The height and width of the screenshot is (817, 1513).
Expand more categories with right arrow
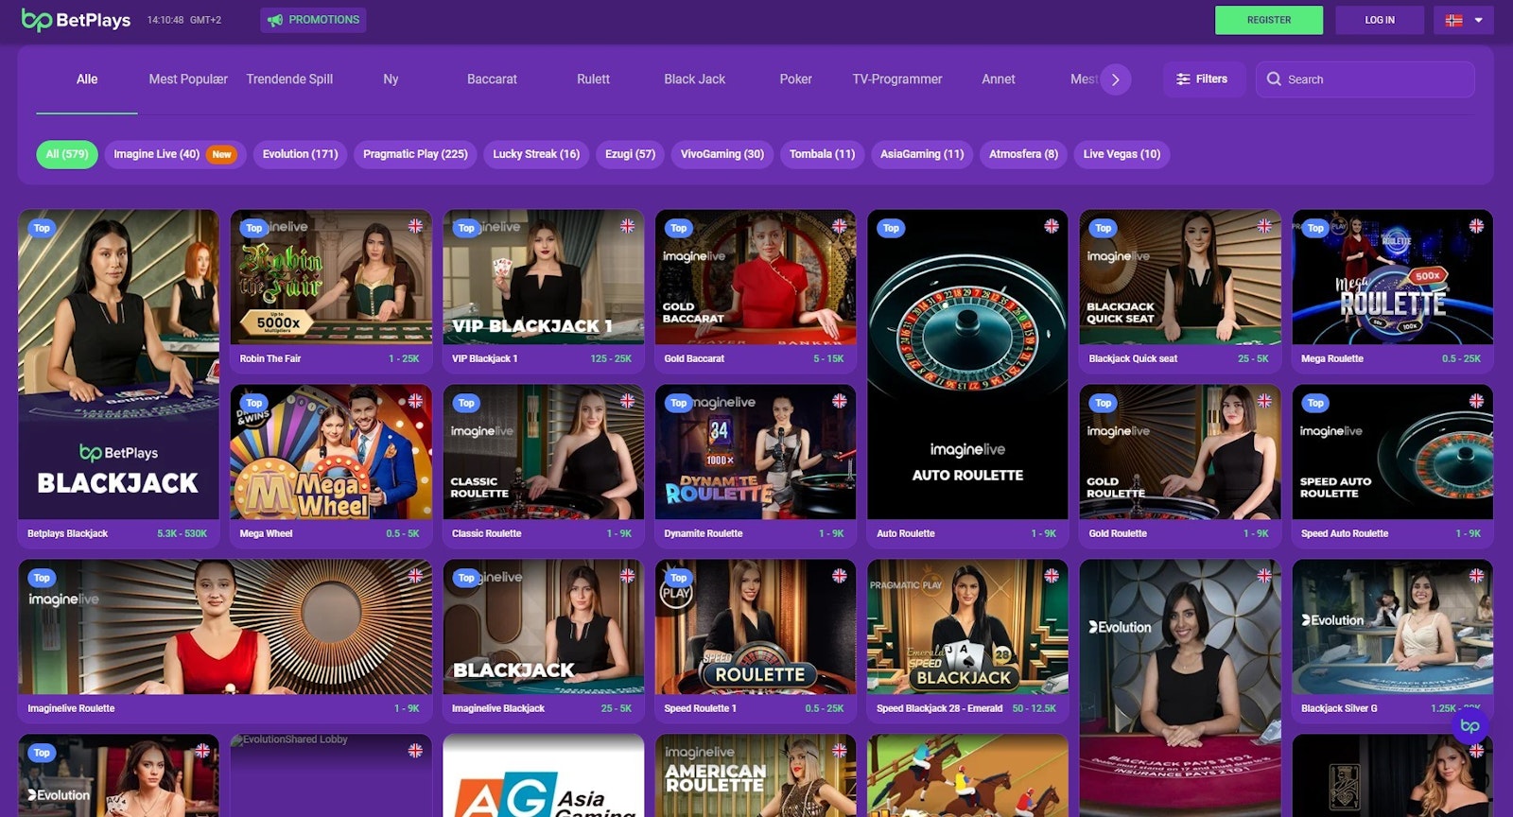[1116, 79]
